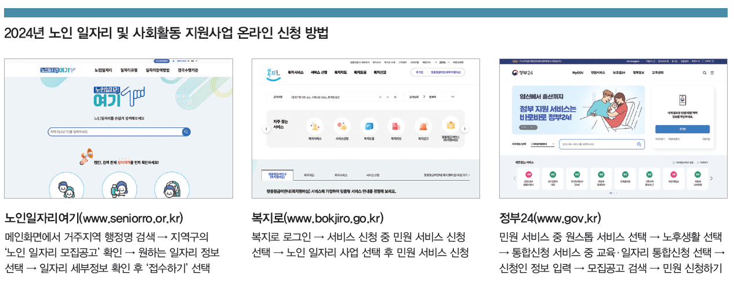Image resolution: width=734 pixels, height=297 pixels.
Task: Select the 서비스신청 tab on 복지로 lower section
Action: click(x=373, y=175)
